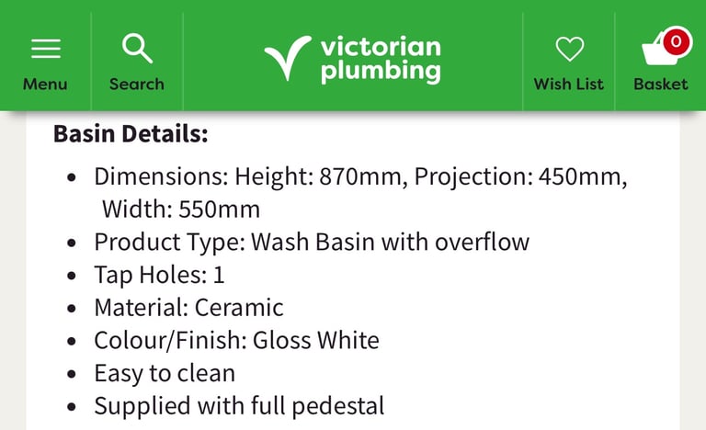This screenshot has width=706, height=430.
Task: Select the Basket label
Action: point(661,85)
